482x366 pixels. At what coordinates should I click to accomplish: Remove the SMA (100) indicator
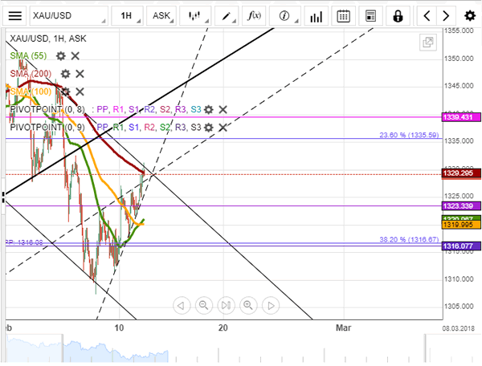coord(80,91)
